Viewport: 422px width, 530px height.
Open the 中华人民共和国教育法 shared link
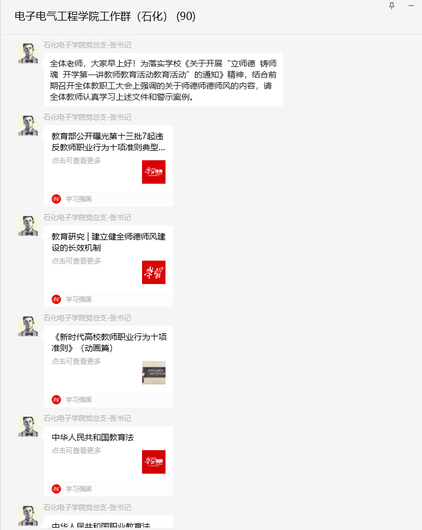coord(108,461)
